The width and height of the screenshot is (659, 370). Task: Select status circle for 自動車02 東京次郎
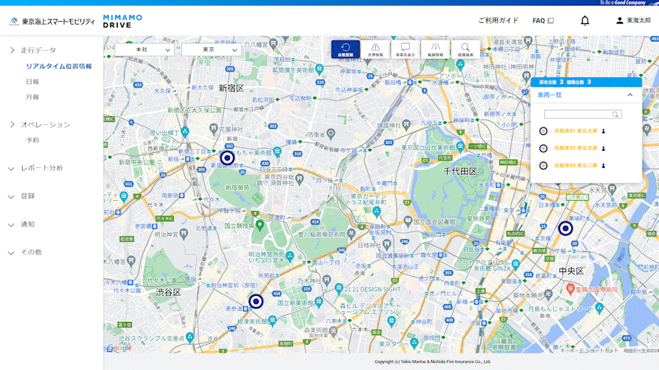click(543, 148)
